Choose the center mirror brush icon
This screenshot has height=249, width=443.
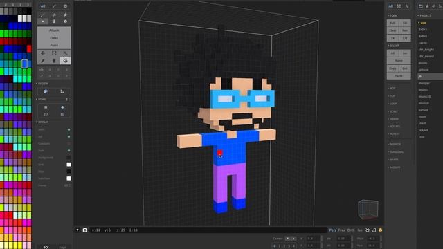[54, 15]
